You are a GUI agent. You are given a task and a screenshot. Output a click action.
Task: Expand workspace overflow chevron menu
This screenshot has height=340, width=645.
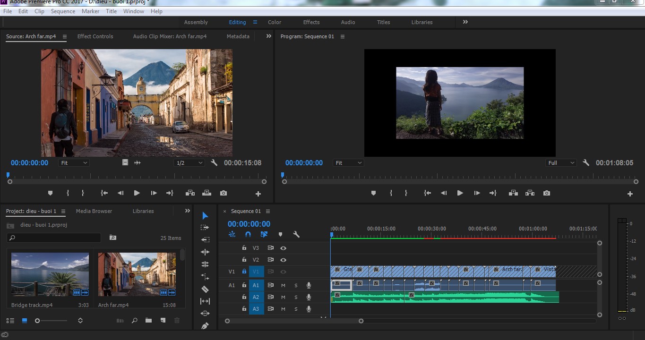(x=465, y=22)
